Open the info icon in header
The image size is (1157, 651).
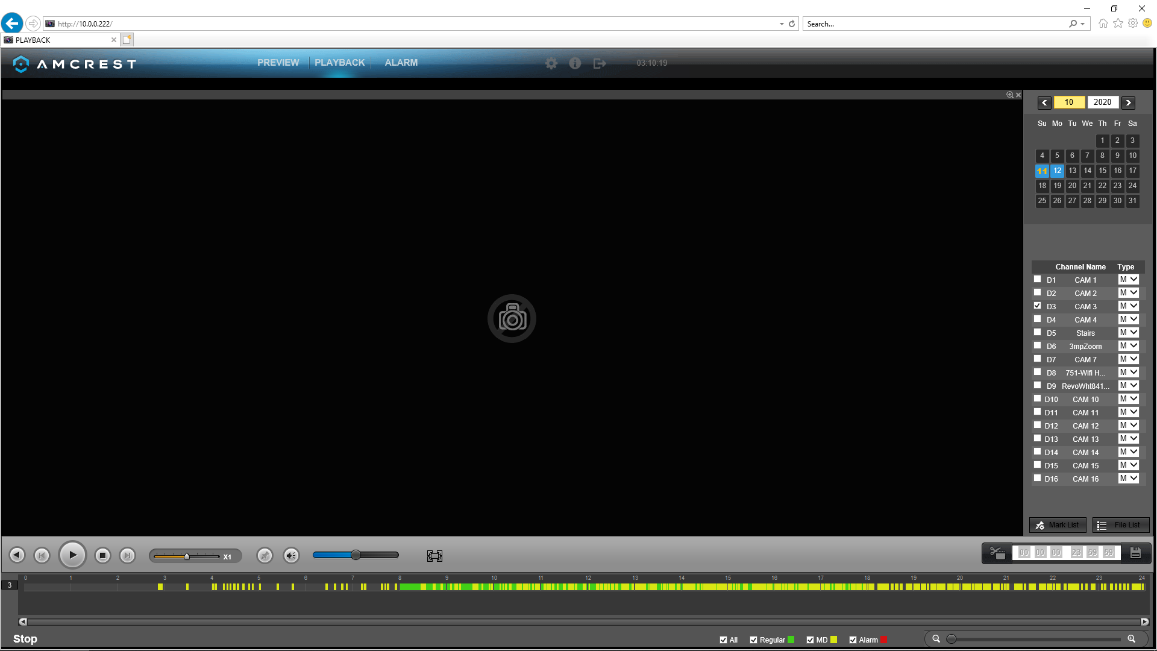pos(575,63)
